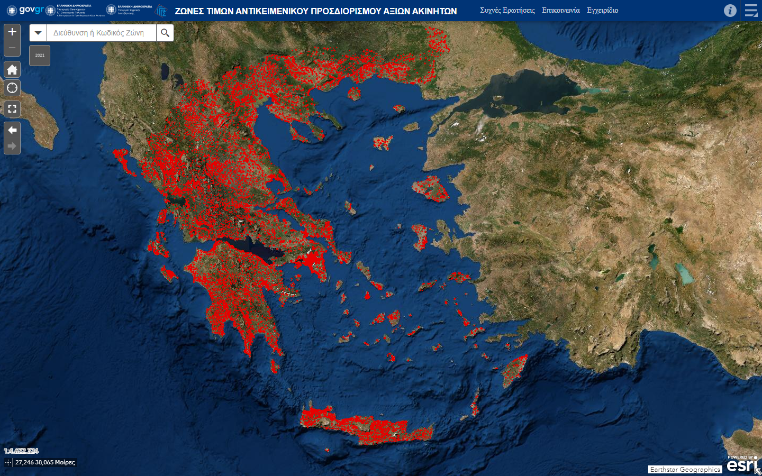Viewport: 762px width, 476px height.
Task: Toggle the coordinate crosshair button
Action: pyautogui.click(x=8, y=462)
